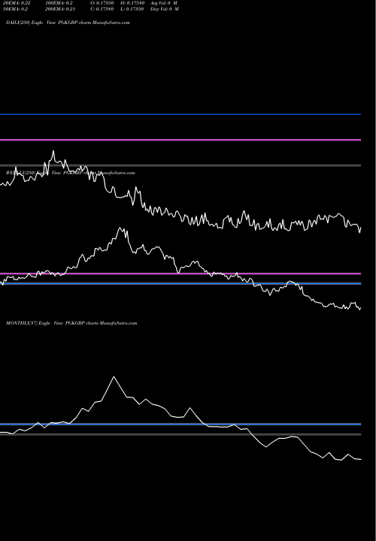Click the close price C: value
376x541 pixels.
click(102, 9)
